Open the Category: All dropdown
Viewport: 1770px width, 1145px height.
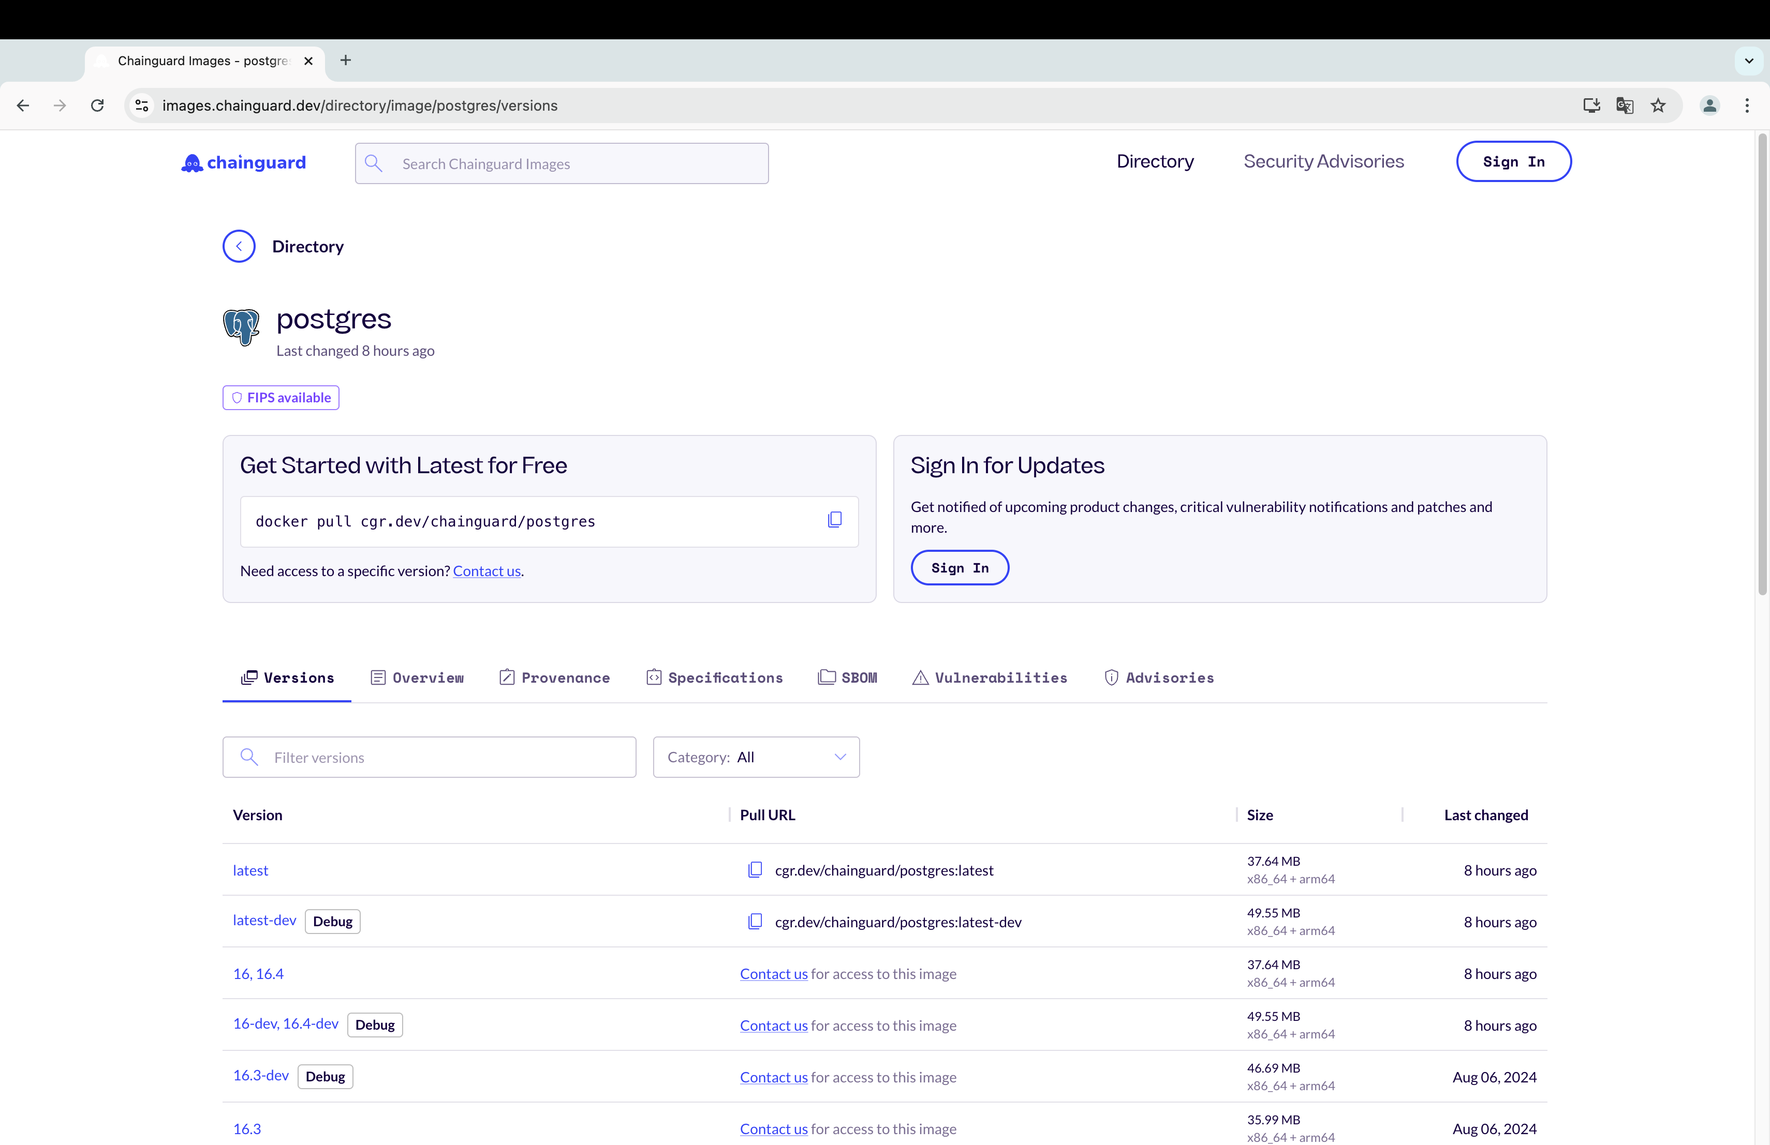pyautogui.click(x=756, y=757)
